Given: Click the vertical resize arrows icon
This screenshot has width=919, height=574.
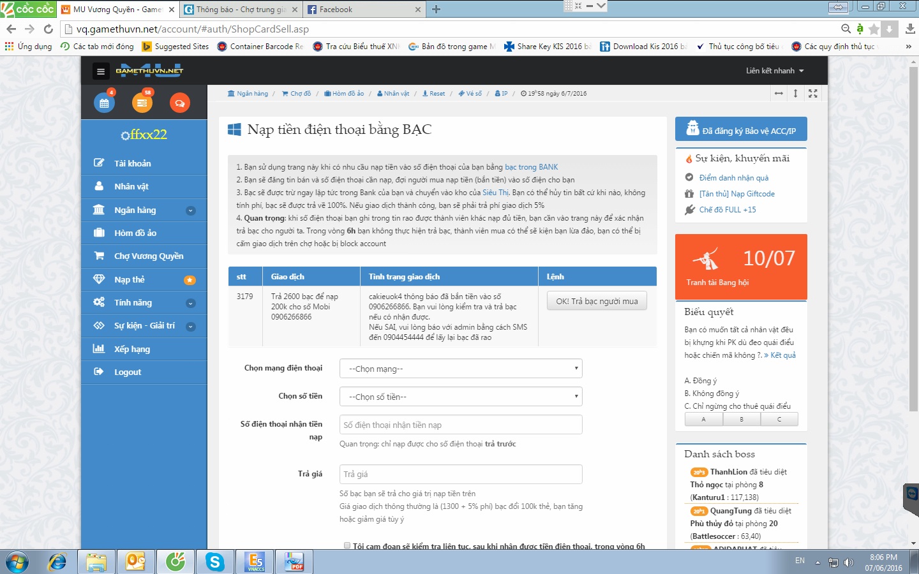Looking at the screenshot, I should [x=795, y=94].
